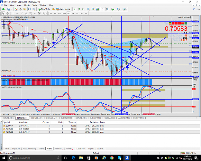Switch to the GBPNZD,M15 chart tab
Image resolution: width=201 pixels, height=161 pixels.
point(37,118)
